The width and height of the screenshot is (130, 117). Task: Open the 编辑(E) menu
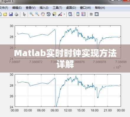coord(17,8)
